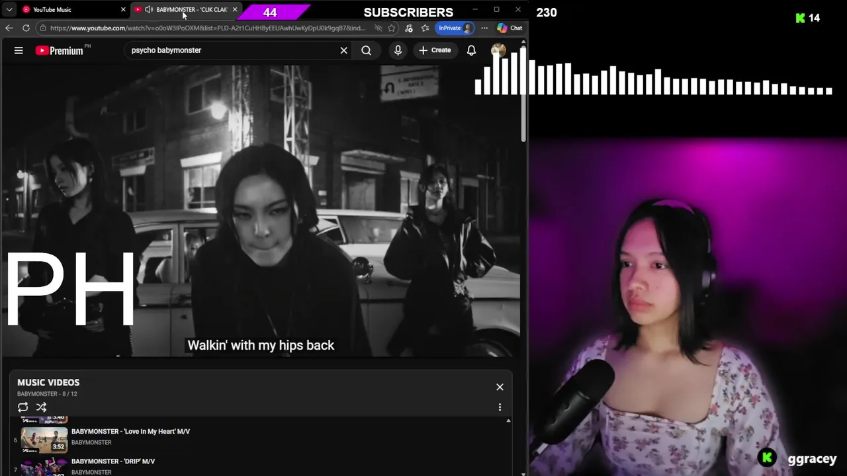This screenshot has width=847, height=476.
Task: Open browser settings and more menu
Action: click(484, 28)
